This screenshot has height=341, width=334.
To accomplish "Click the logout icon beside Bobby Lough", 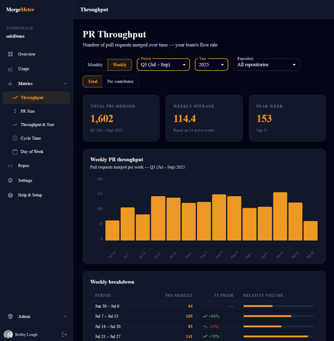I will point(64,334).
